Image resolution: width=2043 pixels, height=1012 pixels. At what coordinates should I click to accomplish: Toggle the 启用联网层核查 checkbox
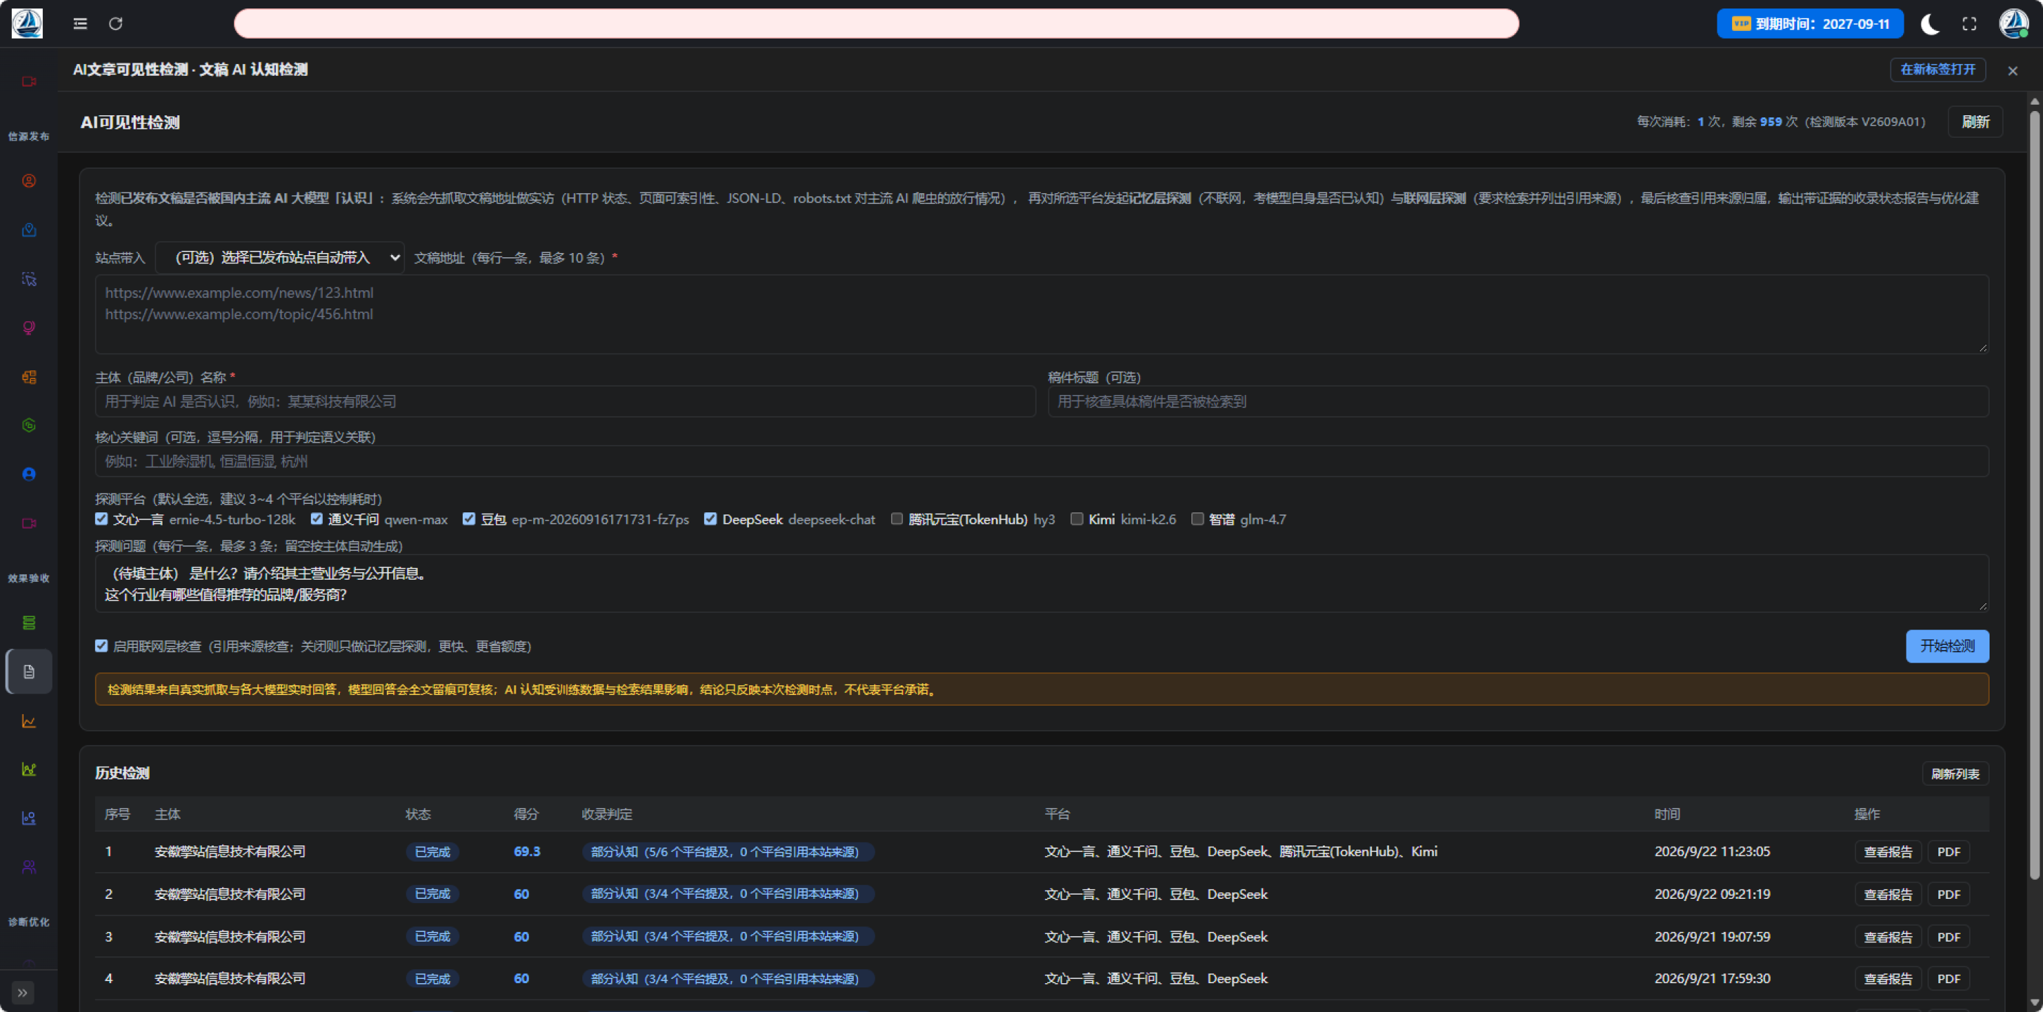tap(101, 646)
